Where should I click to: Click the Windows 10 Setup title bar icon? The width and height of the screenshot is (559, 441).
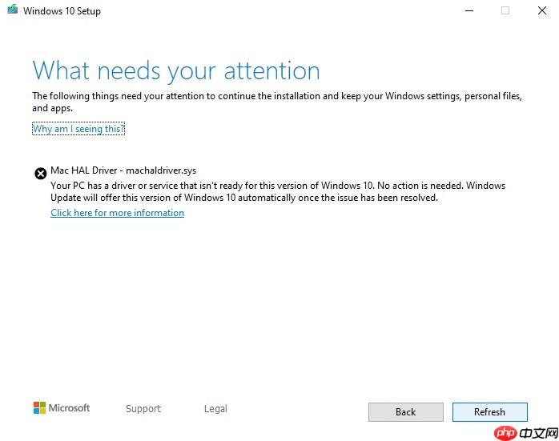click(13, 10)
